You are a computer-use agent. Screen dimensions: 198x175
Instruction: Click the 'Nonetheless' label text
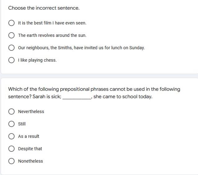click(30, 161)
